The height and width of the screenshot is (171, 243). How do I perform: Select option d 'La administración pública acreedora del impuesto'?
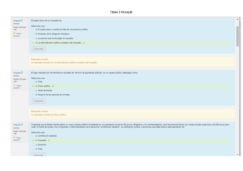pyautogui.click(x=33, y=43)
